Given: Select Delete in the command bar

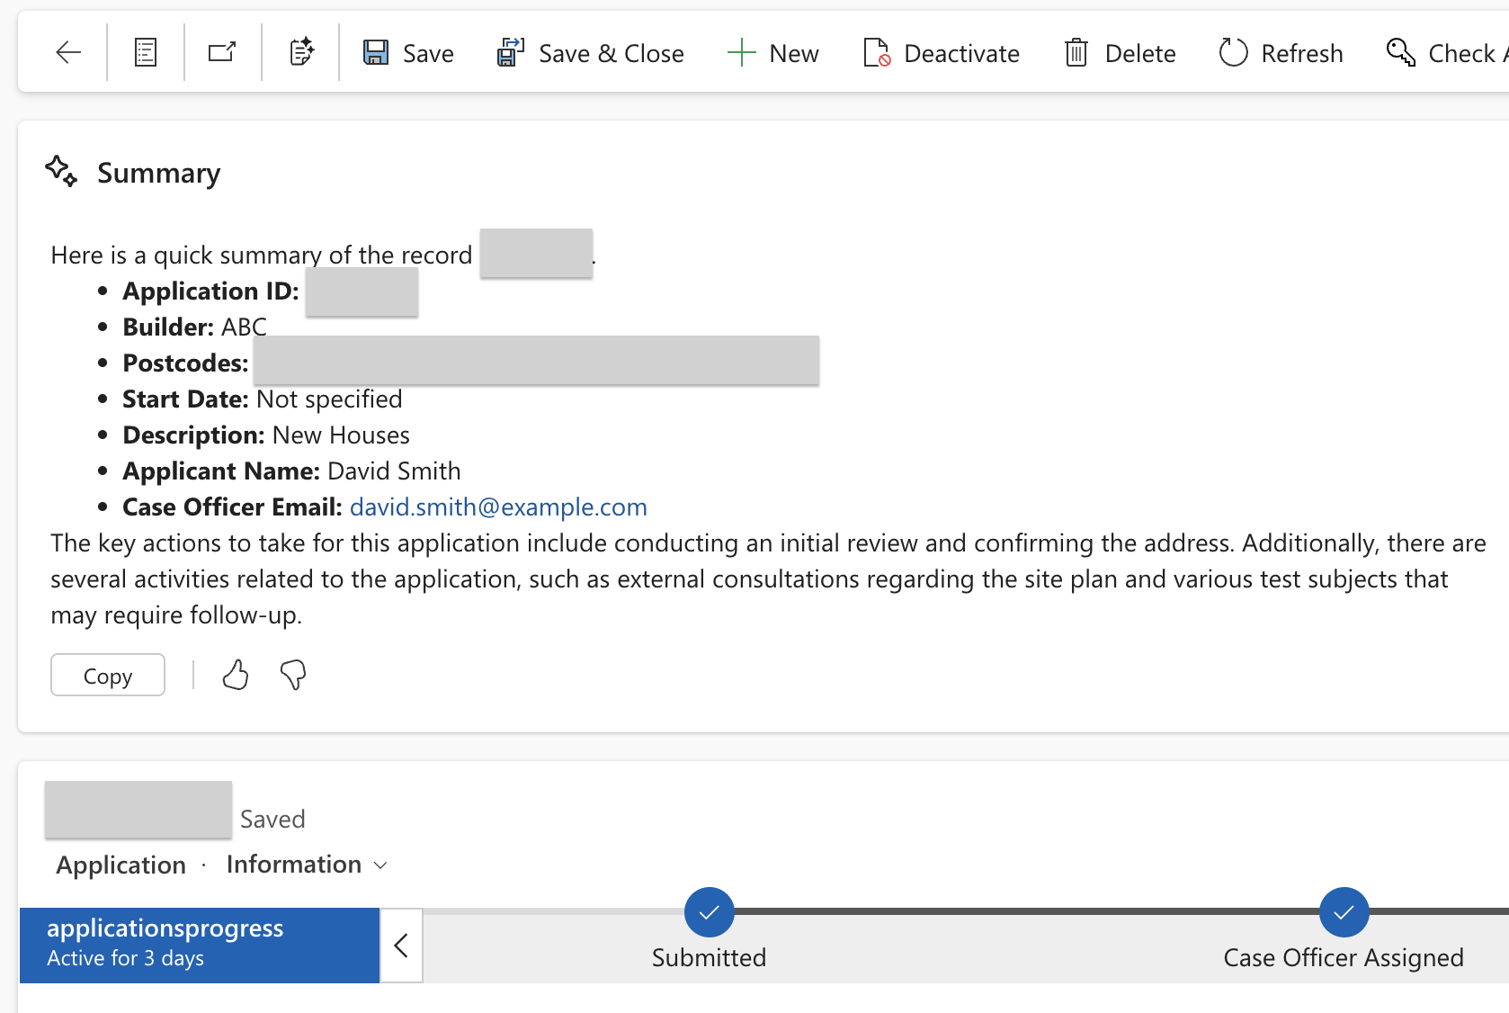Looking at the screenshot, I should (x=1140, y=54).
